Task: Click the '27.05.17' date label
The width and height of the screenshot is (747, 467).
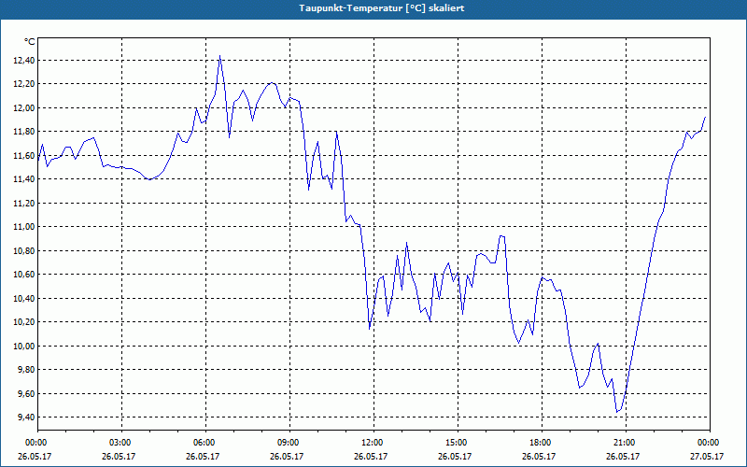Action: [x=708, y=456]
